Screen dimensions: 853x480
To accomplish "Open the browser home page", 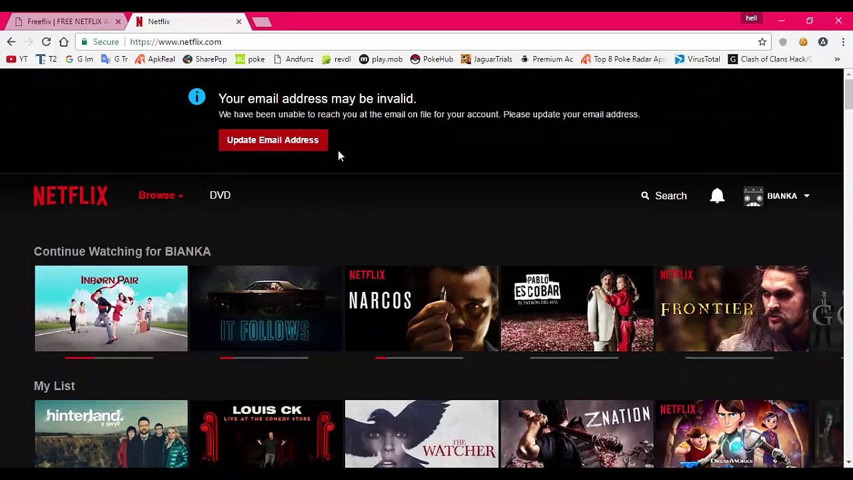I will click(64, 41).
